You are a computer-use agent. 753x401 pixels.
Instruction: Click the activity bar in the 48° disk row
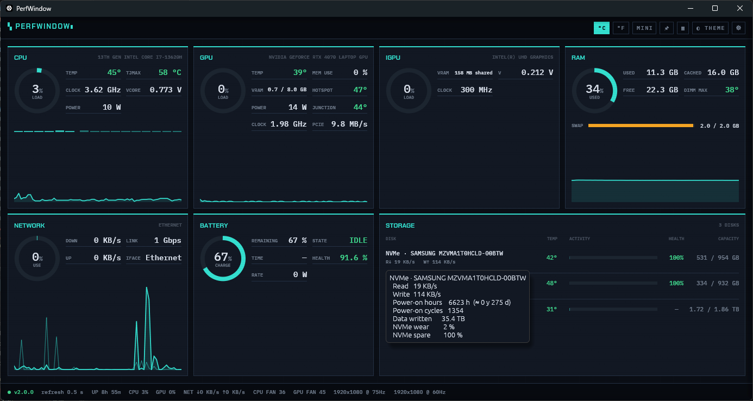pos(613,283)
